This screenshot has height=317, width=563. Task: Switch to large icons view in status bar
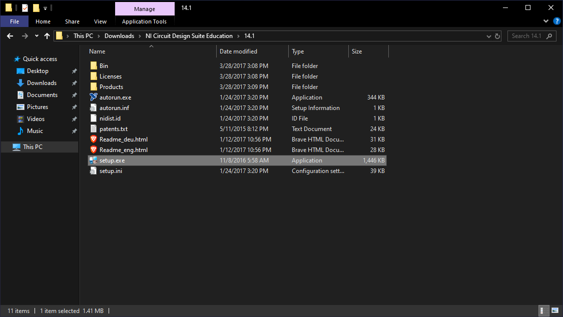(554, 310)
